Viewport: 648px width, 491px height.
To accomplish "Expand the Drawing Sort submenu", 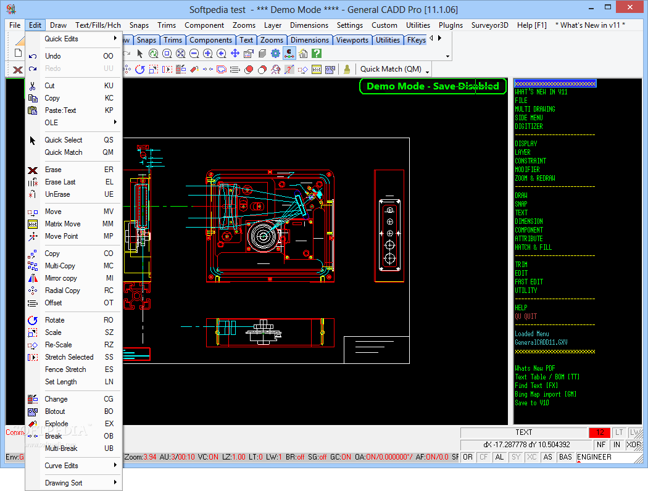I will pos(73,483).
